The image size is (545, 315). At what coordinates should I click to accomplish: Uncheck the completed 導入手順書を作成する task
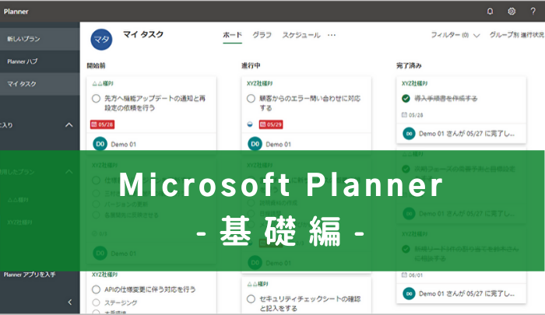coord(406,99)
